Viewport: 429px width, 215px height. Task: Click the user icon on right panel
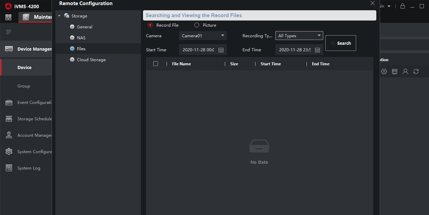(405, 71)
